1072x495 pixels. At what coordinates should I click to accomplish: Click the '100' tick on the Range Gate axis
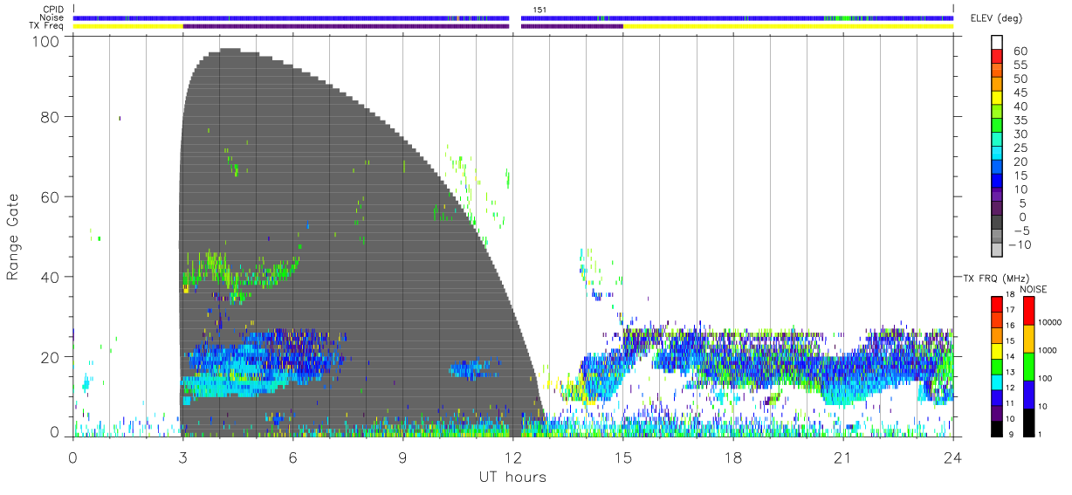tap(47, 40)
